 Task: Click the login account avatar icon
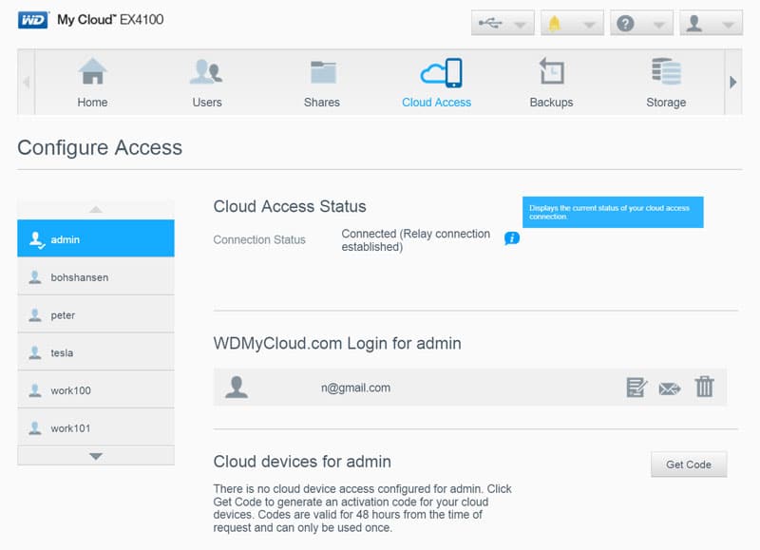(x=237, y=388)
